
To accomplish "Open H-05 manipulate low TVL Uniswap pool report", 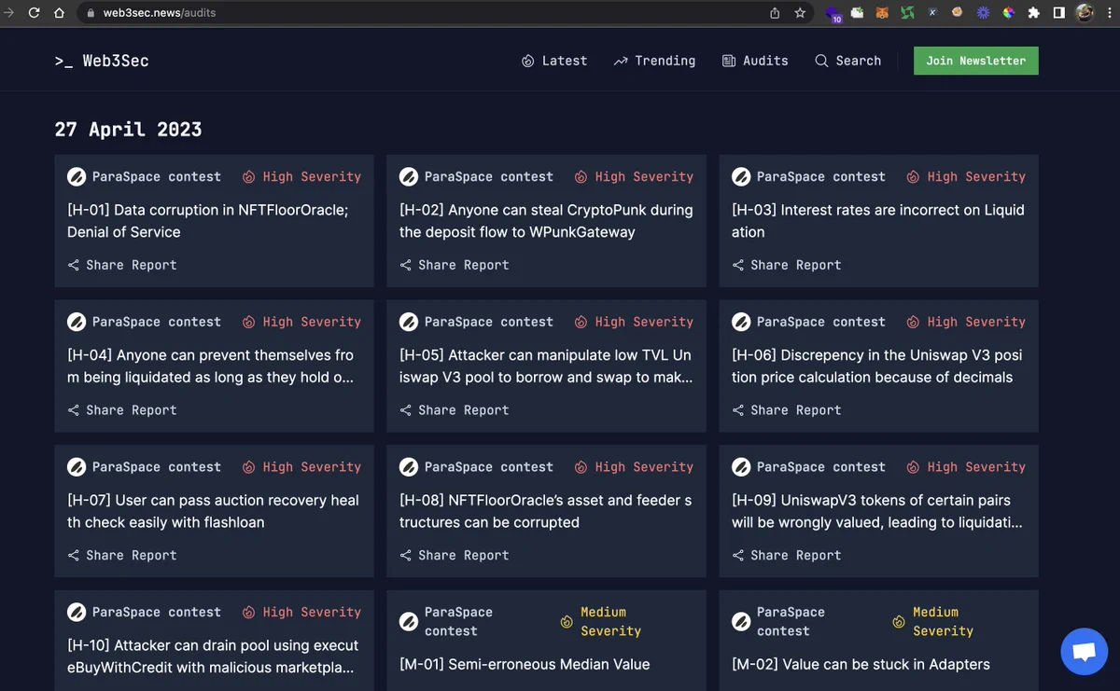I will pos(546,366).
